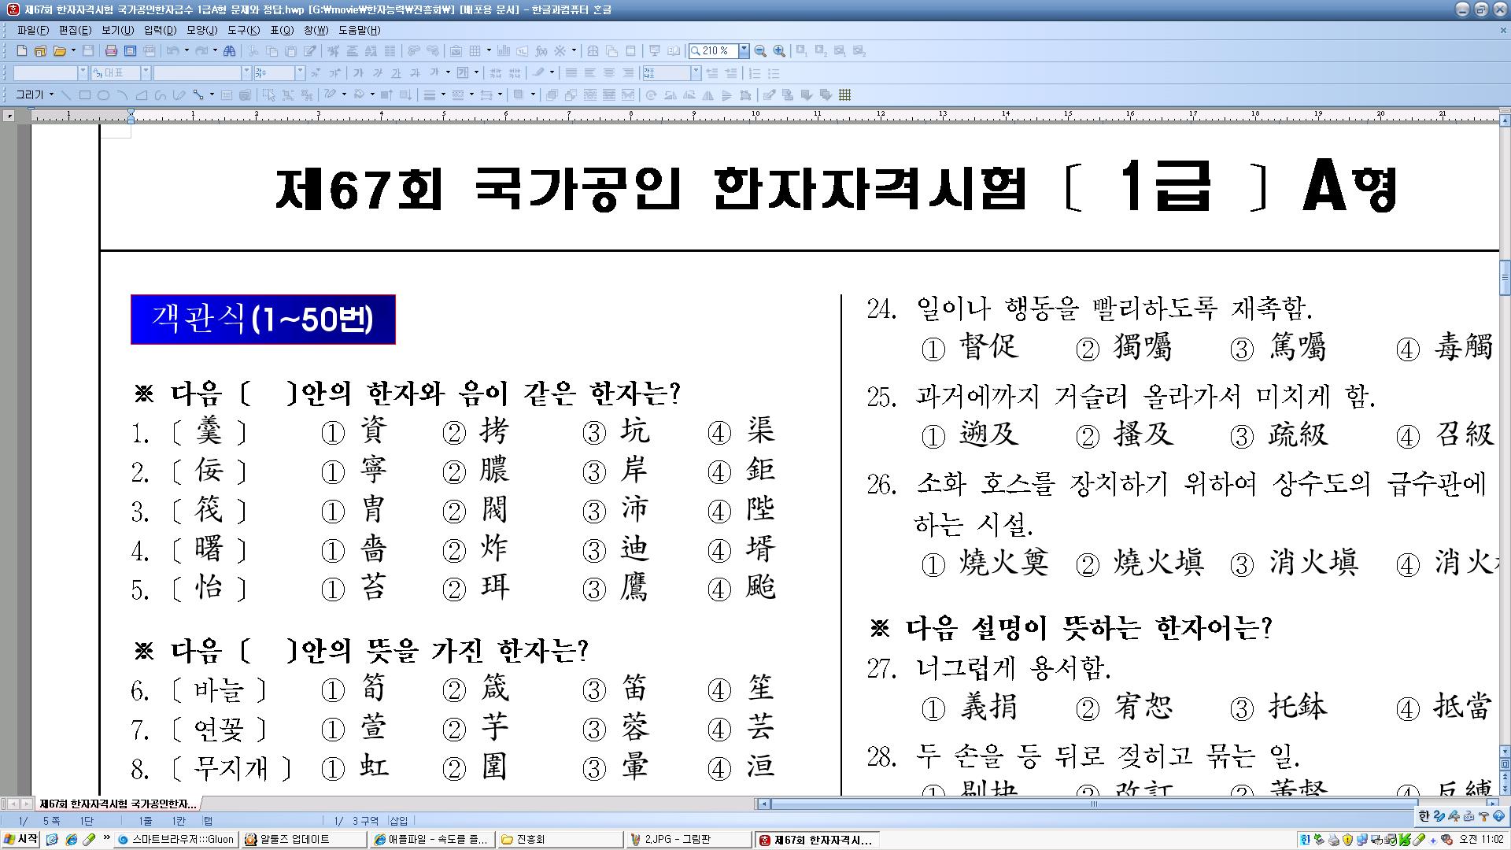Click the zoom out magnifier icon
Screen dimensions: 1511x850
tap(760, 50)
